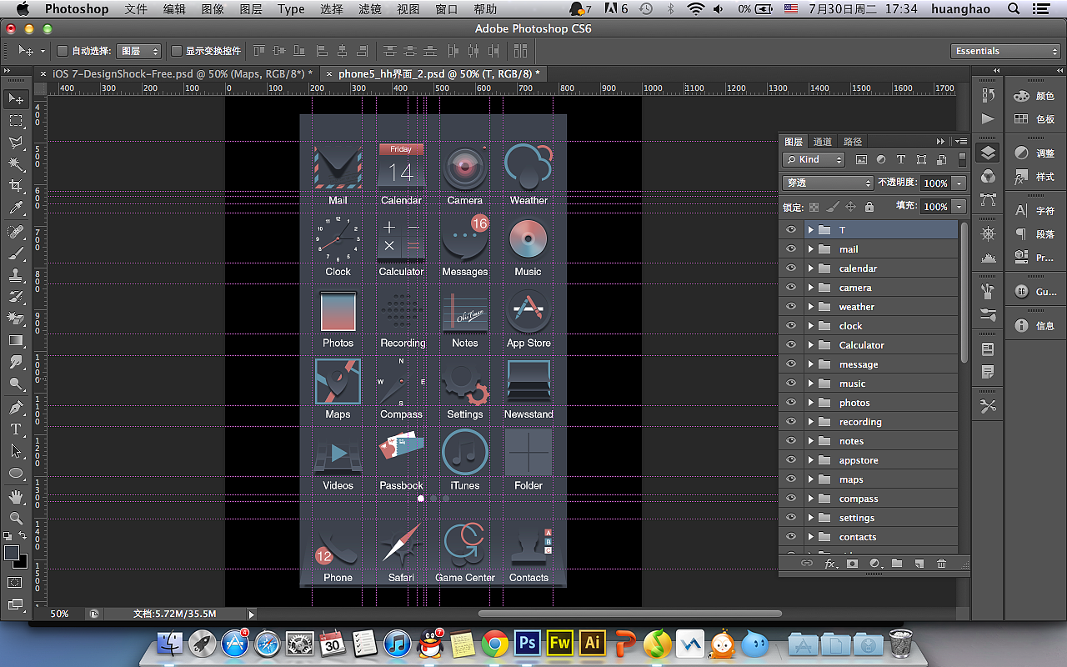Open the 调整 panel

pos(1034,153)
